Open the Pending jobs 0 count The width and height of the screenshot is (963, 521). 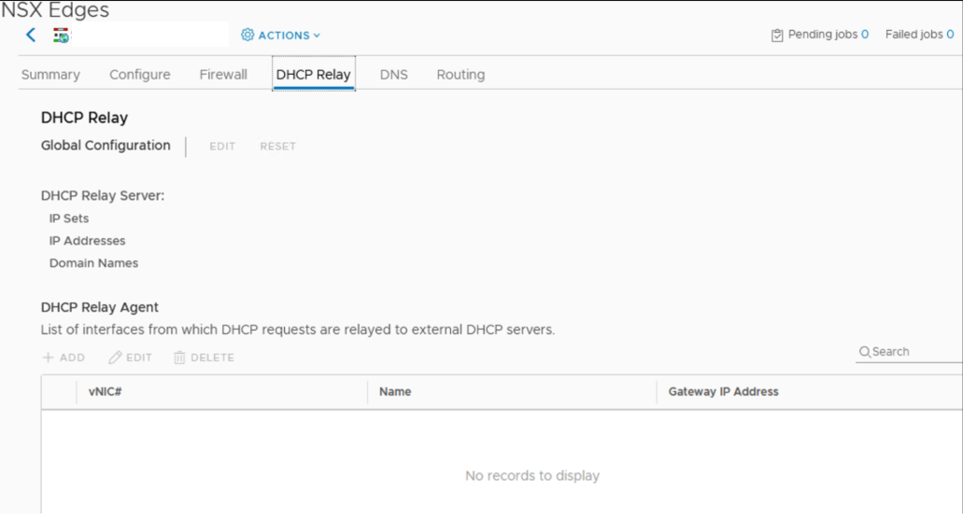click(x=865, y=35)
